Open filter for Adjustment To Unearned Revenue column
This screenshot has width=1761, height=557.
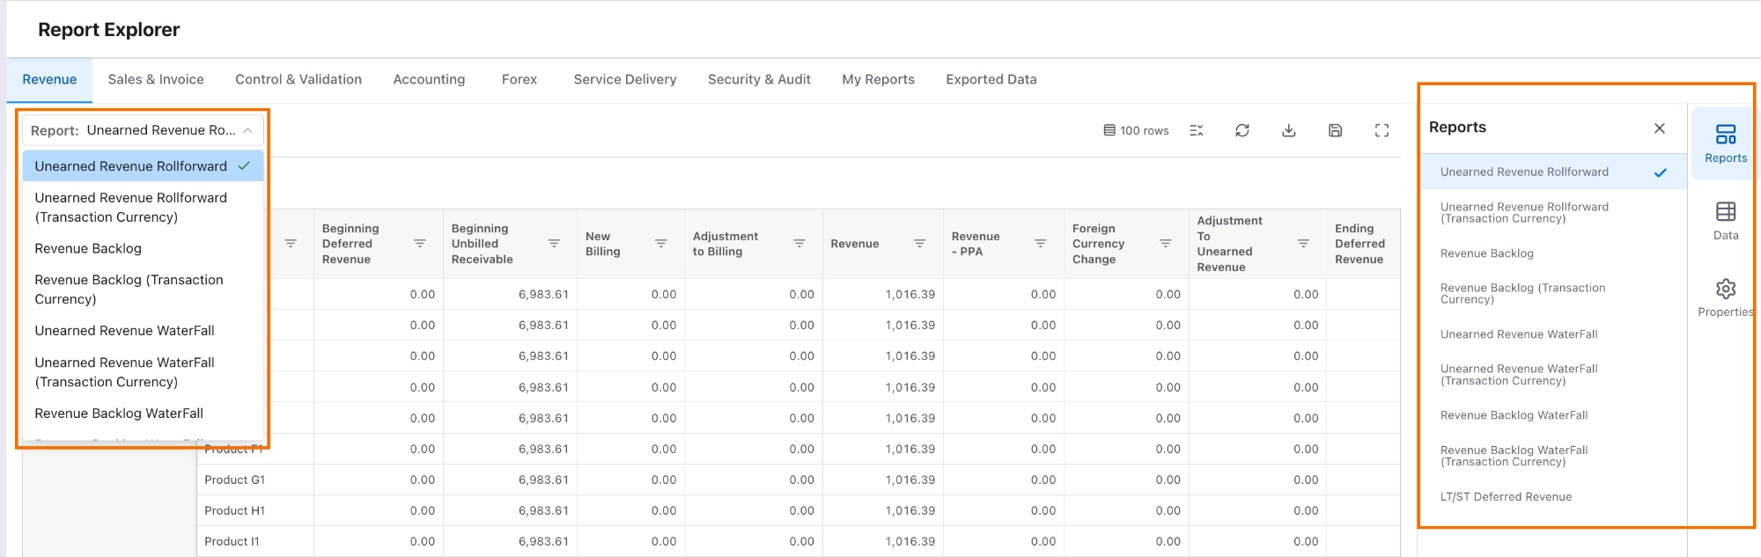tap(1303, 244)
